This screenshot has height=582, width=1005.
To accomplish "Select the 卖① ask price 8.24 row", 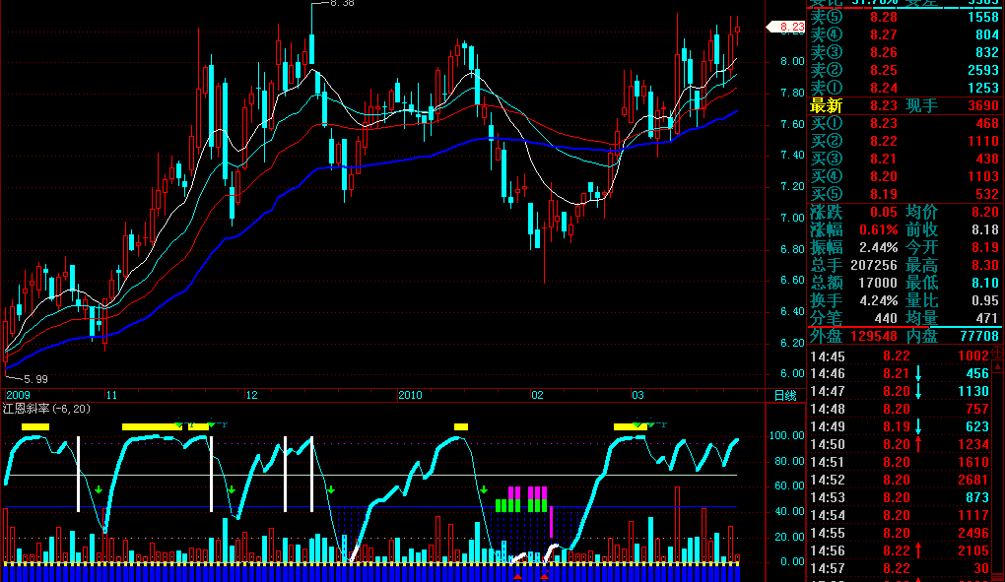I will pyautogui.click(x=904, y=88).
